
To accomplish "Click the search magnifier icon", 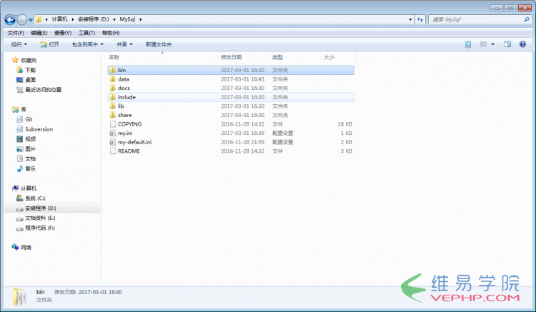I will [x=527, y=19].
